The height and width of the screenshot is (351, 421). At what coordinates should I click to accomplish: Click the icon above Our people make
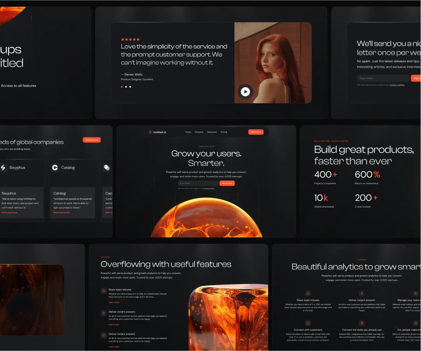[x=416, y=323]
